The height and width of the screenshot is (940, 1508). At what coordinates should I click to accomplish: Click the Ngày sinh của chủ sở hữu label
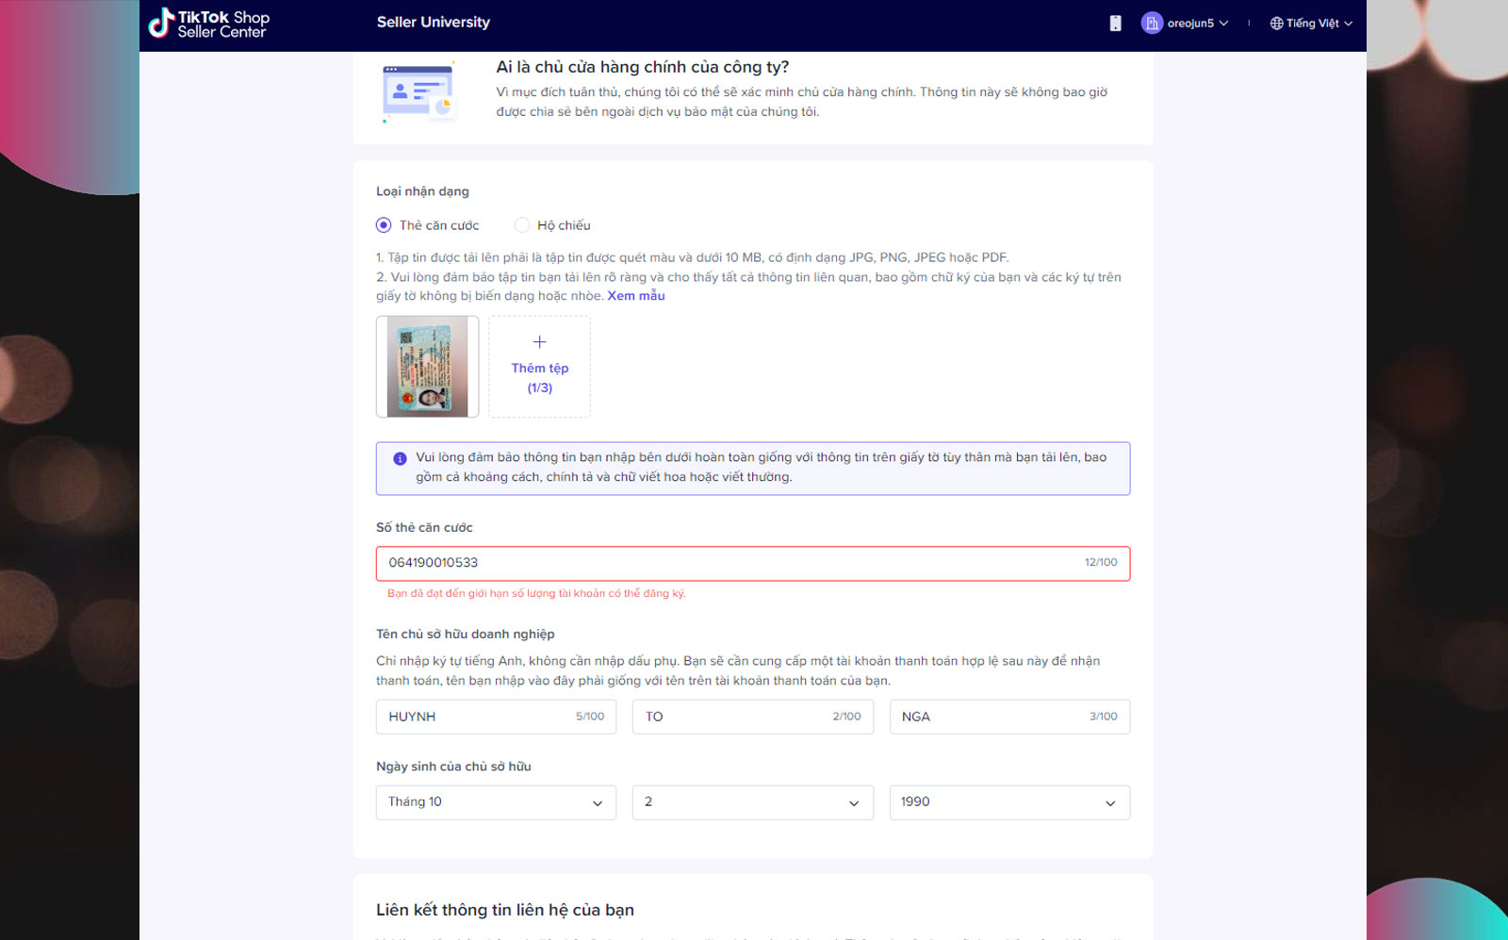pyautogui.click(x=453, y=767)
